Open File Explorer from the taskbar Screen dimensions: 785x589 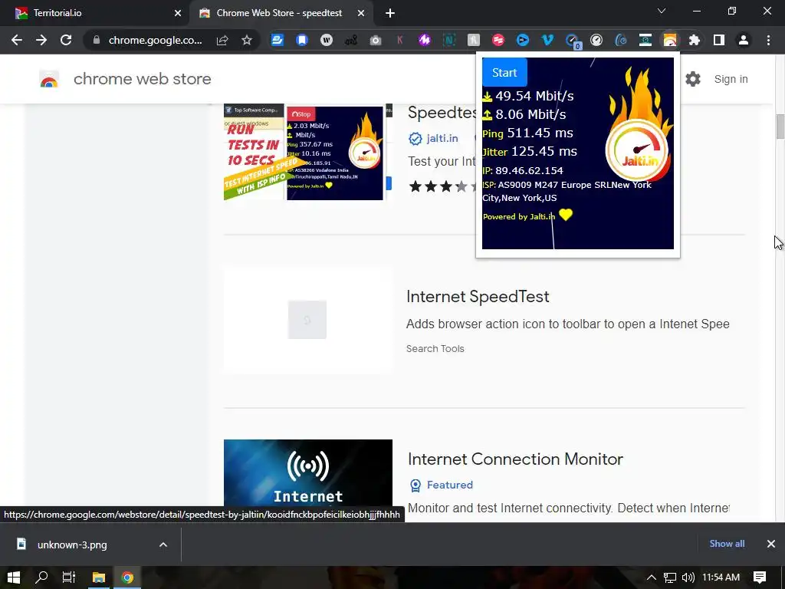click(99, 577)
